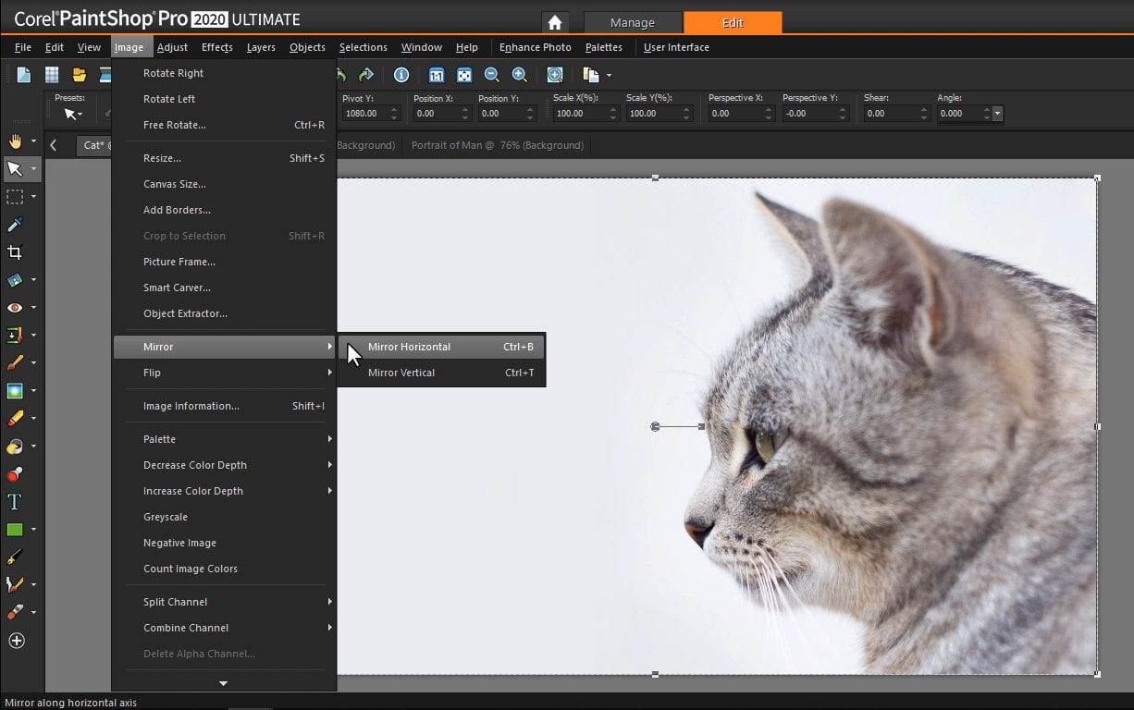Increase Scale X value with up stepper
The width and height of the screenshot is (1134, 710).
coord(611,109)
